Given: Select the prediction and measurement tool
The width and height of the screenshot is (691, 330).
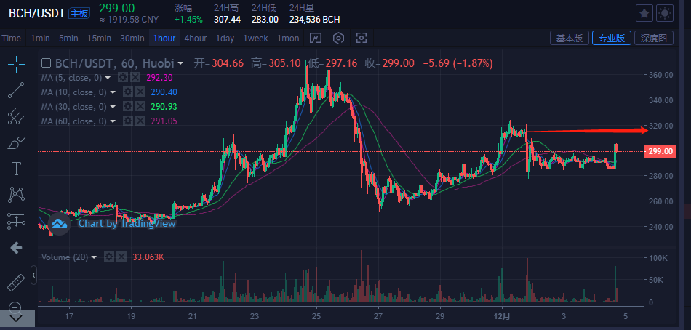Looking at the screenshot, I should point(16,221).
